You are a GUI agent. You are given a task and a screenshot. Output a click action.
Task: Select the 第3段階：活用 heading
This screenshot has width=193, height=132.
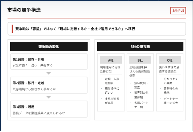click(23, 107)
